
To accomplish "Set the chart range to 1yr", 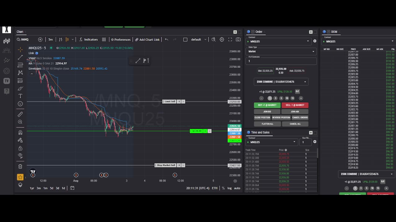I will pos(32,188).
